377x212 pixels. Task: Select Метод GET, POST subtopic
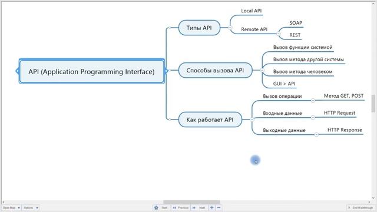tap(343, 96)
